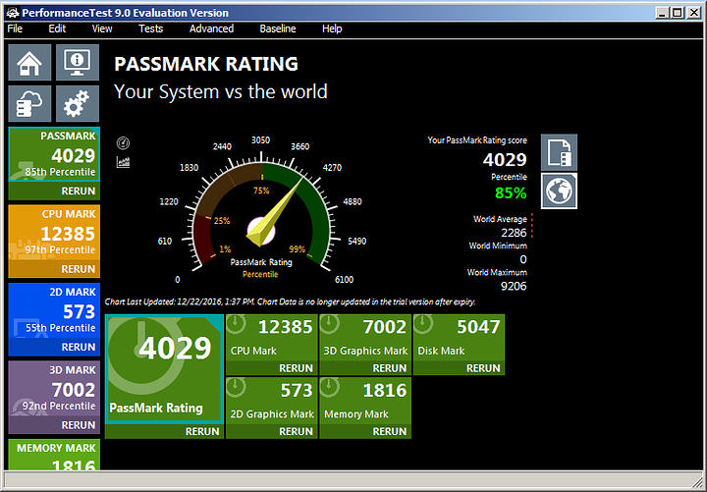Click the System Information monitor icon
Image resolution: width=707 pixels, height=492 pixels.
(77, 63)
